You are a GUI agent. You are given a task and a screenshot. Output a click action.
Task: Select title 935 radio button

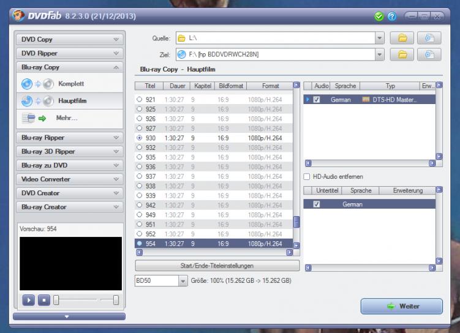pos(140,157)
